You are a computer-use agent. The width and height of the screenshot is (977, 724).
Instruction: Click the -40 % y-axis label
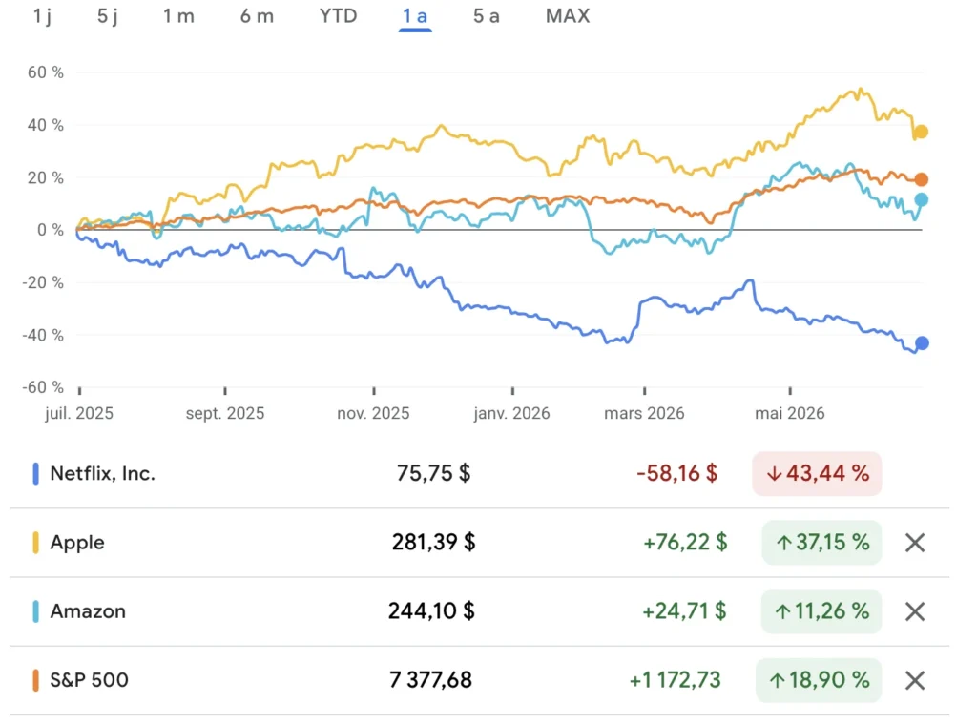coord(43,335)
